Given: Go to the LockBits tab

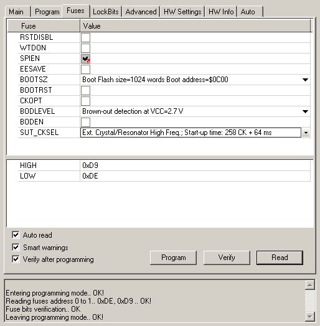Looking at the screenshot, I should click(x=105, y=12).
